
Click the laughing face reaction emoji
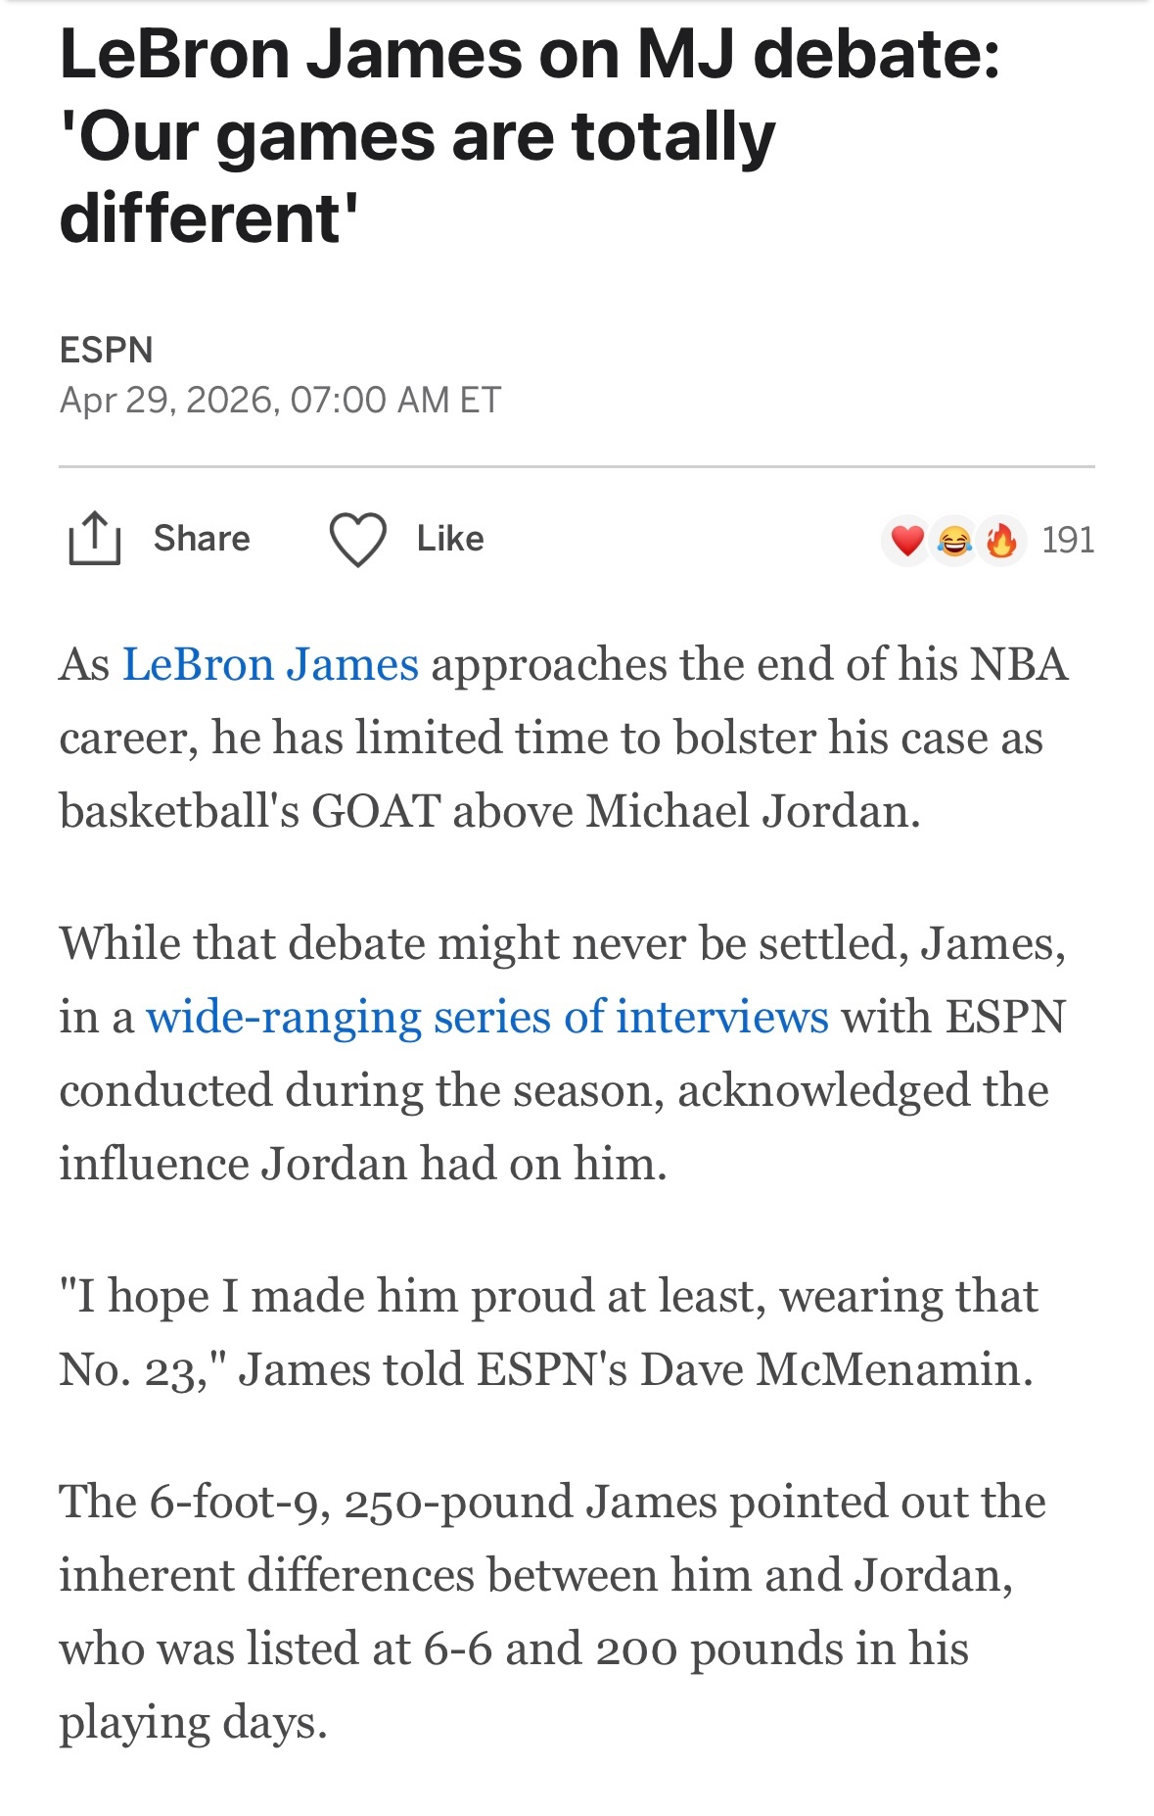click(954, 540)
